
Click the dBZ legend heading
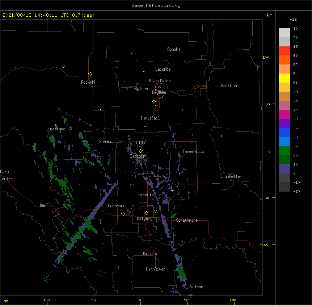click(x=293, y=19)
